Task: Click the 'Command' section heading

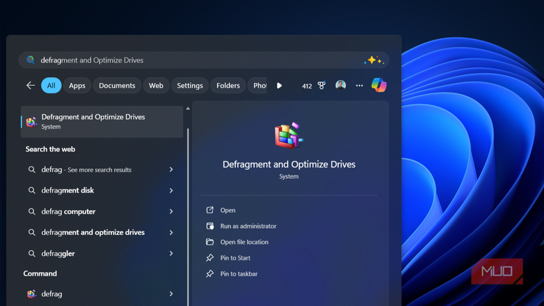Action: (40, 274)
